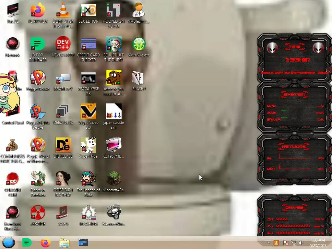Click the SWAP usage row in SYSTEM widget
Screen dimensions: 332x249
[x=295, y=119]
